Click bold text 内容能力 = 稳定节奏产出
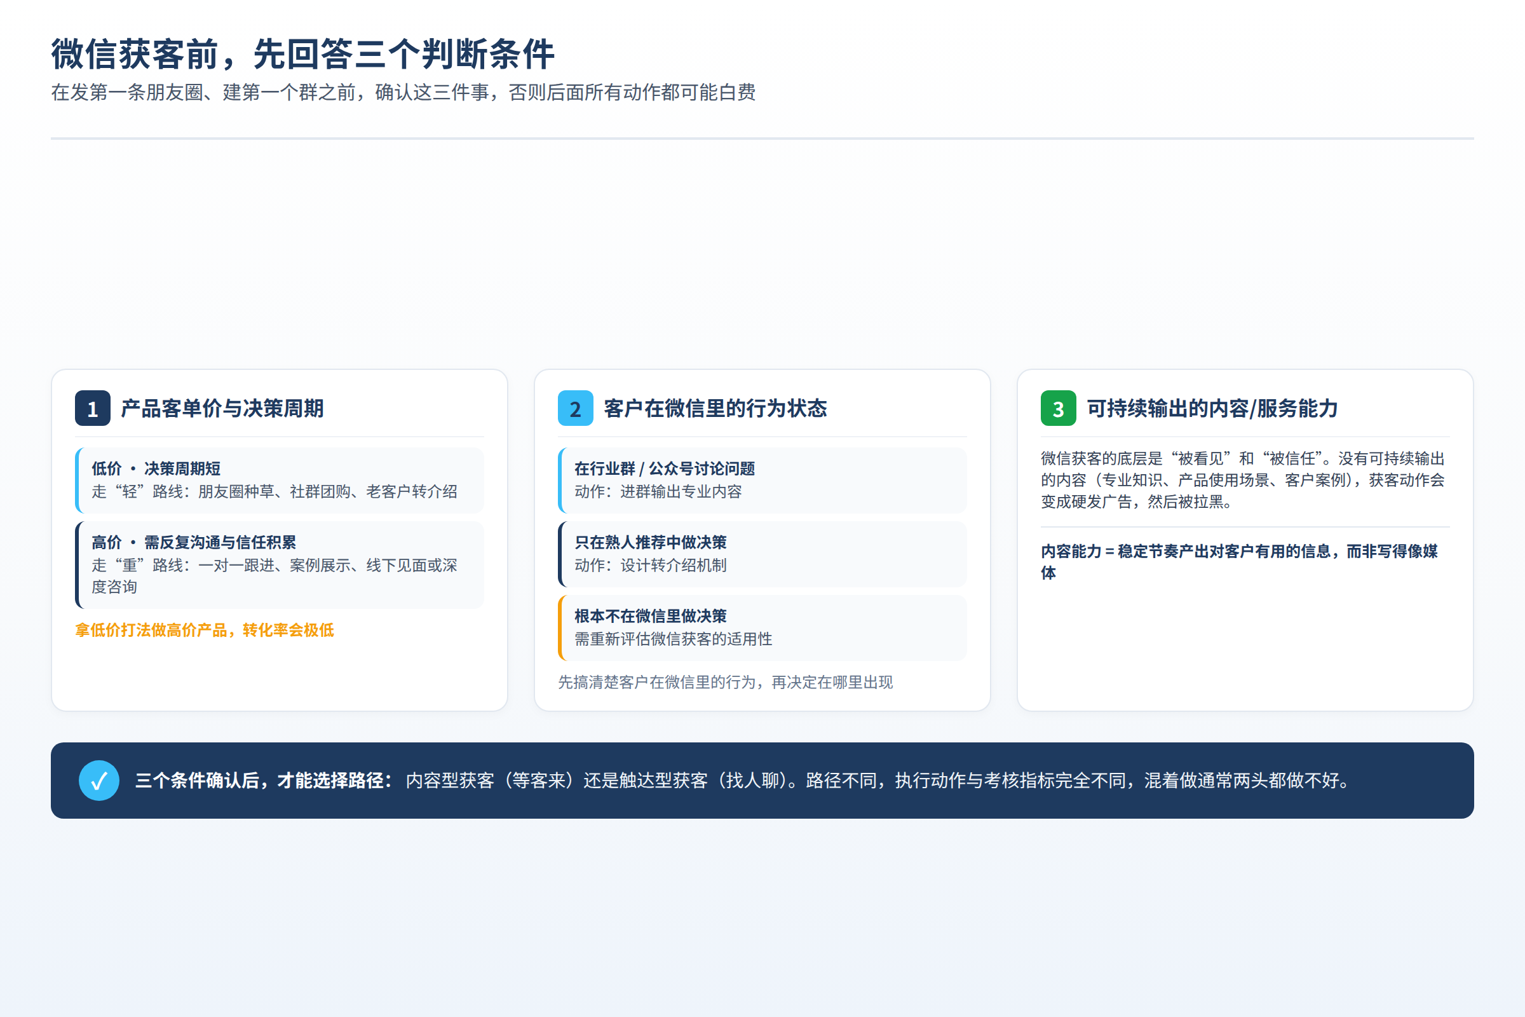This screenshot has height=1017, width=1525. (x=1240, y=562)
